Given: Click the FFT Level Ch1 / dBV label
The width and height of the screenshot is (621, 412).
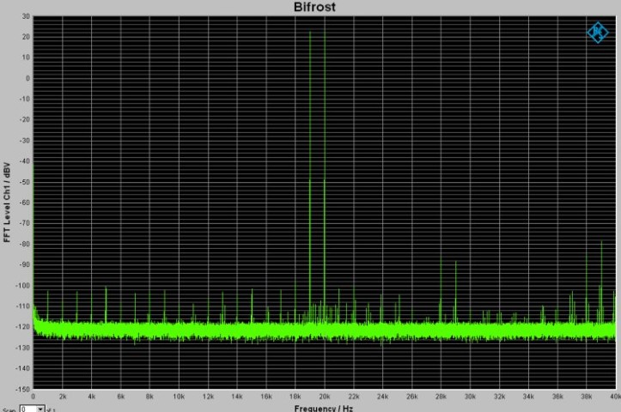Looking at the screenshot, I should click(x=7, y=202).
